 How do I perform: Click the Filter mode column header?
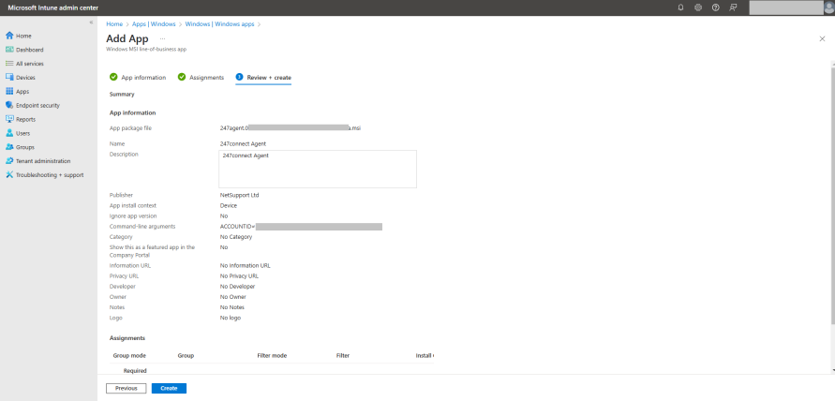pos(272,355)
